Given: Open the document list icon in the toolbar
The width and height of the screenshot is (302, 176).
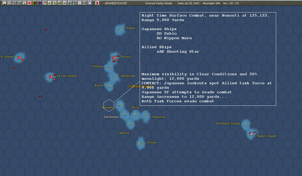Looking at the screenshot, I should click(x=9, y=3).
